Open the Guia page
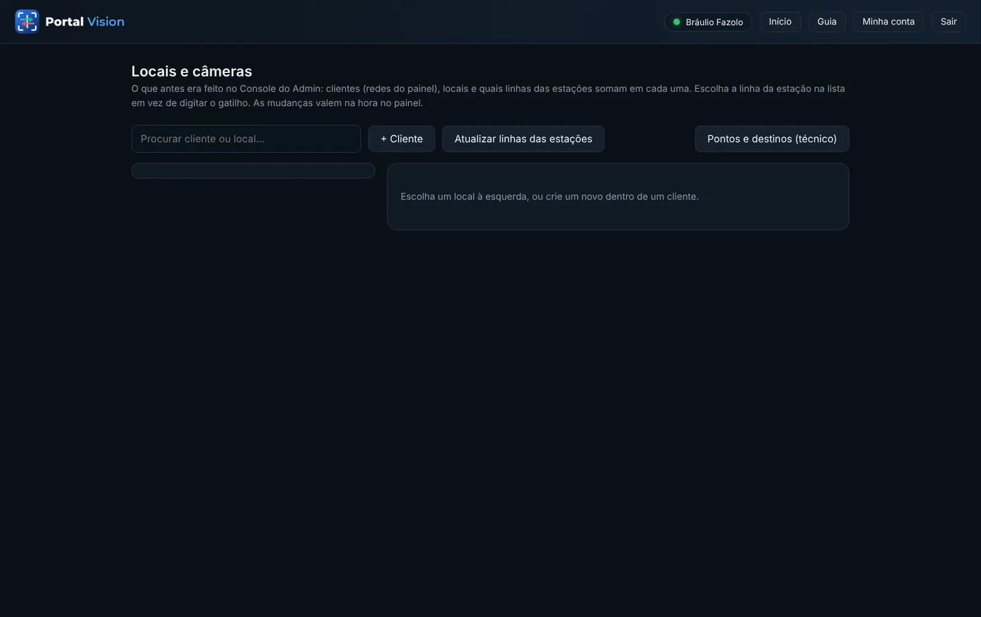981x617 pixels. [826, 21]
